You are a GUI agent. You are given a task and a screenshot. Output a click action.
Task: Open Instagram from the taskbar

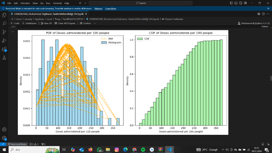point(117,150)
